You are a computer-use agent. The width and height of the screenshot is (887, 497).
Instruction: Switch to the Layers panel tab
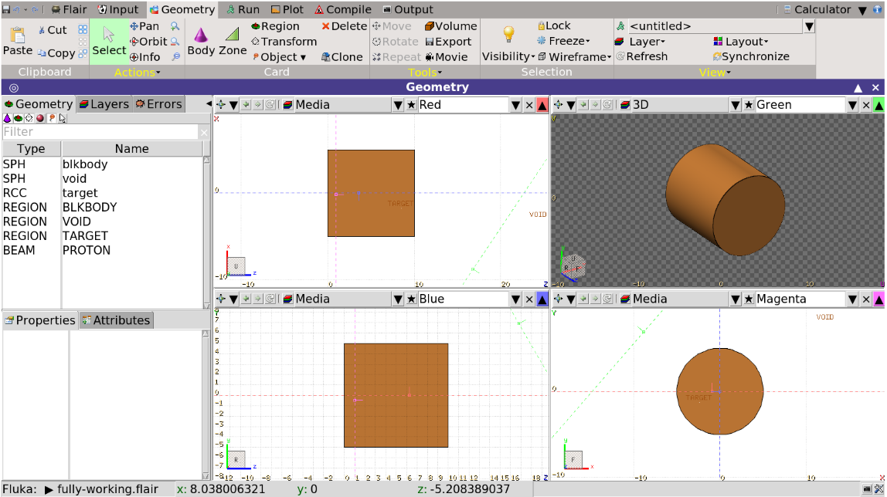coord(104,104)
